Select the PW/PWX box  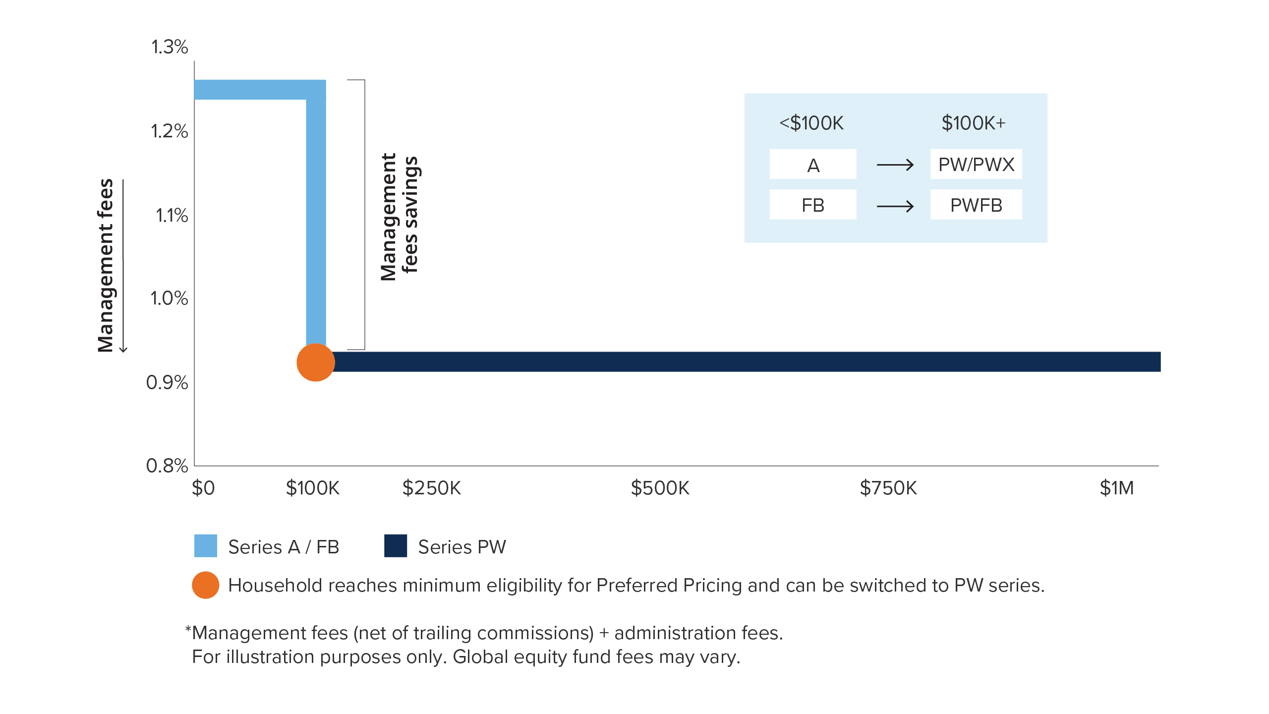(x=976, y=165)
